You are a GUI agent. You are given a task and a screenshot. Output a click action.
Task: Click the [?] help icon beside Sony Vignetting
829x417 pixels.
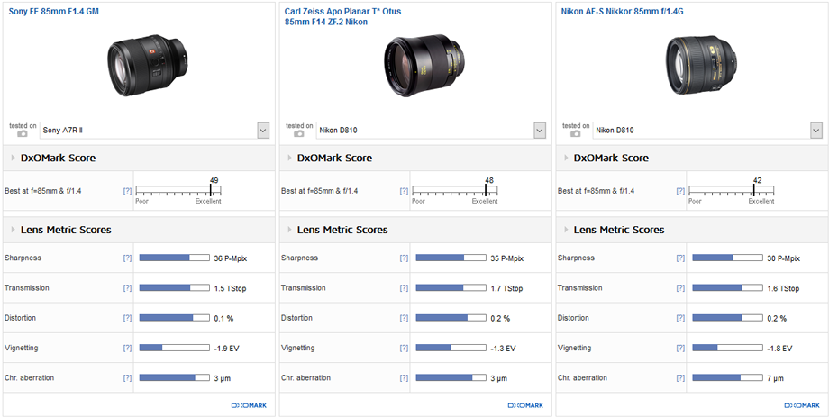(127, 348)
